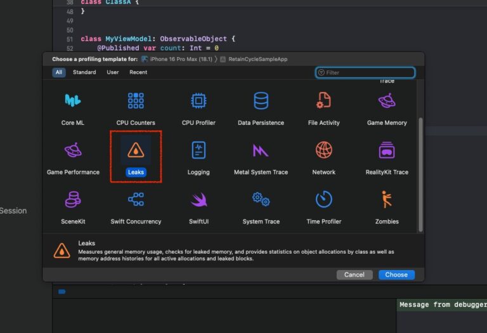Select the RealityKit Trace template
Viewport: 487px width, 333px height.
(x=387, y=158)
